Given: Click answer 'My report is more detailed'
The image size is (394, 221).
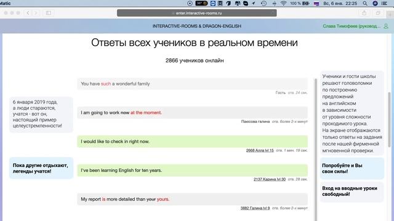Looking at the screenshot, I should tap(192, 199).
